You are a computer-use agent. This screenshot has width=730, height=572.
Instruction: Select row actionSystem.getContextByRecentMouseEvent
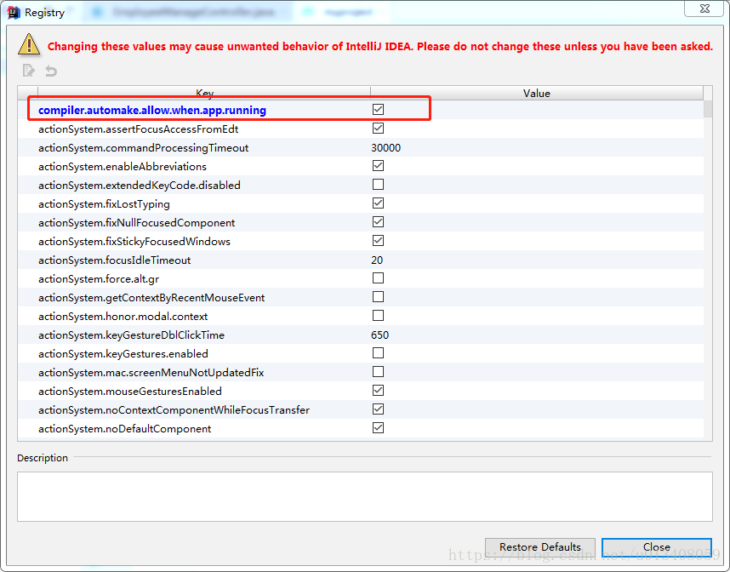point(361,297)
